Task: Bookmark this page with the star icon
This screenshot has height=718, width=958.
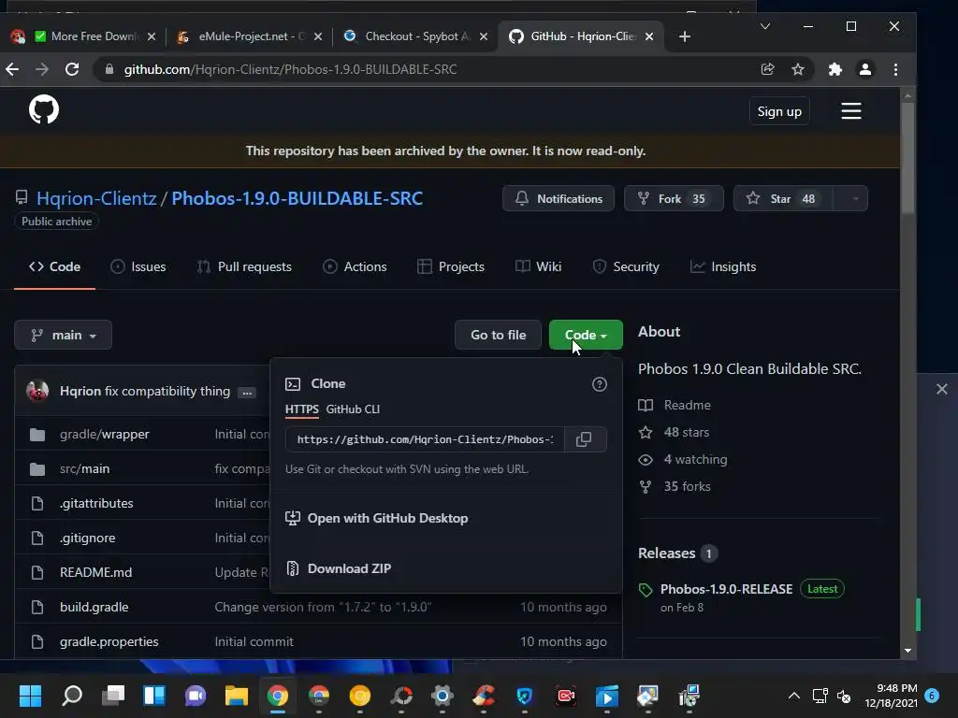Action: pyautogui.click(x=798, y=69)
